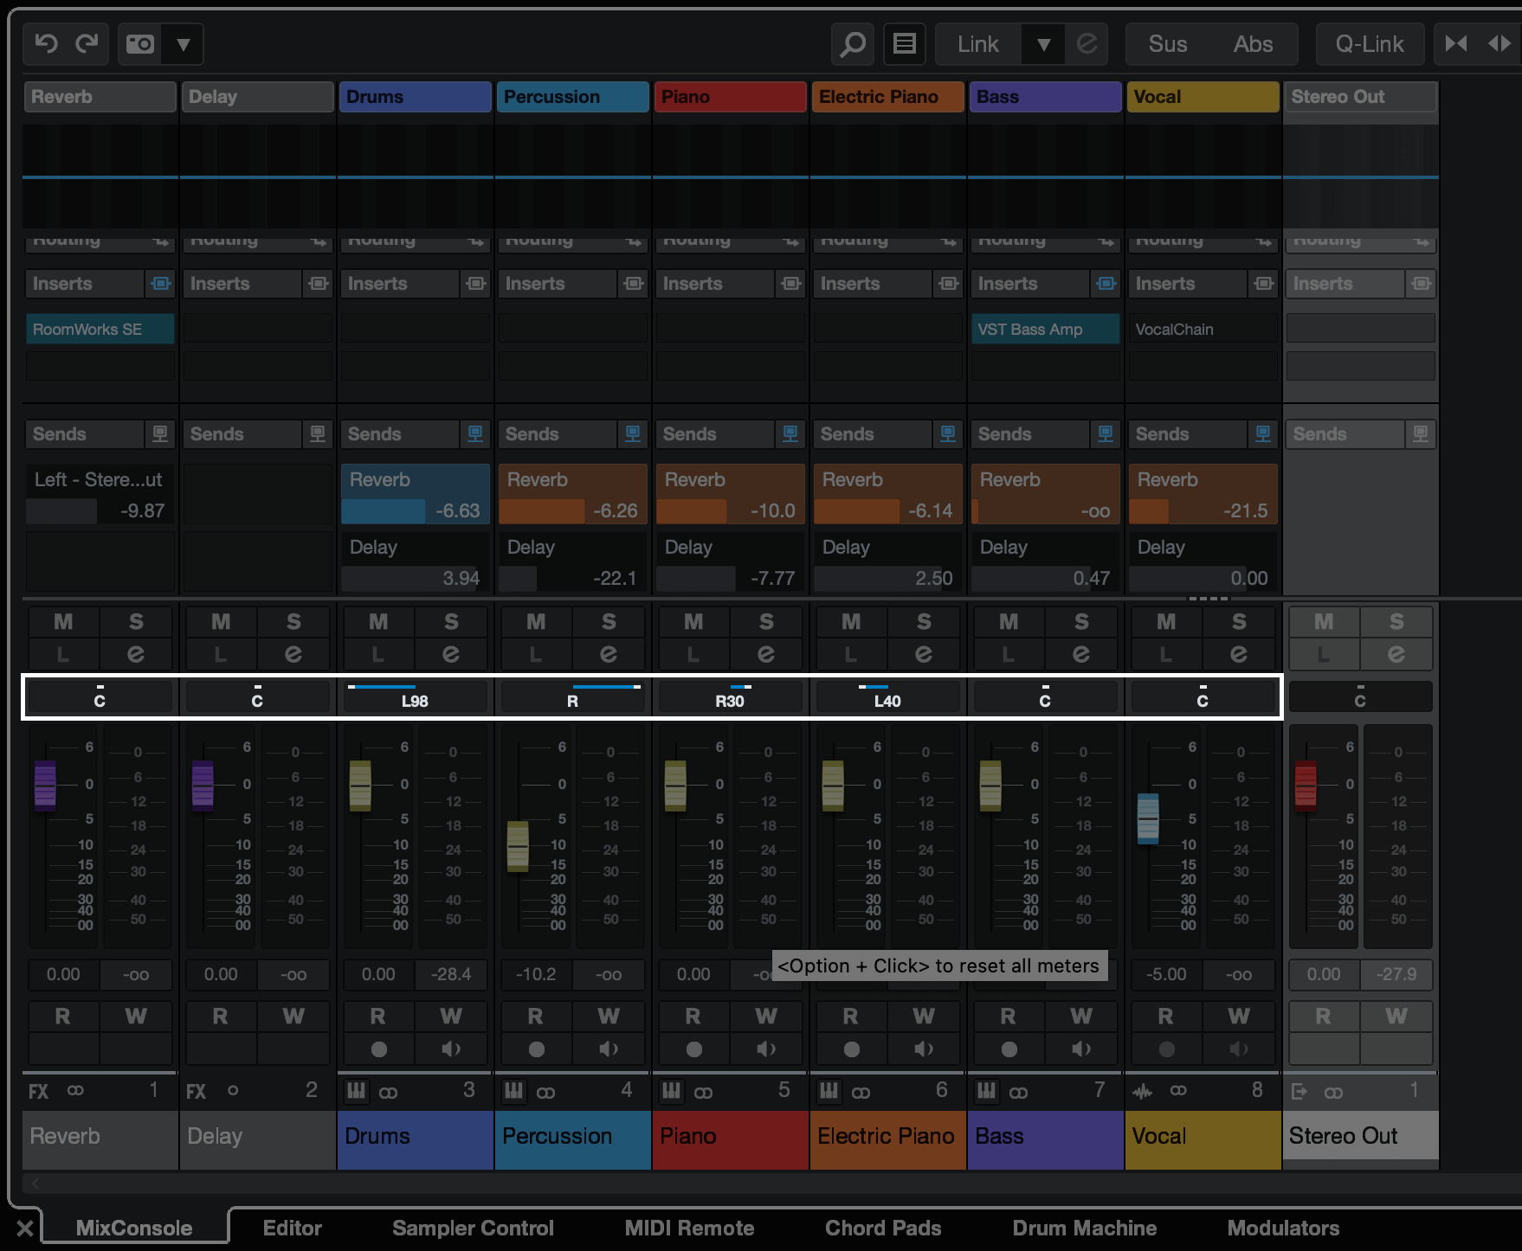Viewport: 1522px width, 1251px height.
Task: Click the Vocal audio track type icon
Action: (1143, 1092)
